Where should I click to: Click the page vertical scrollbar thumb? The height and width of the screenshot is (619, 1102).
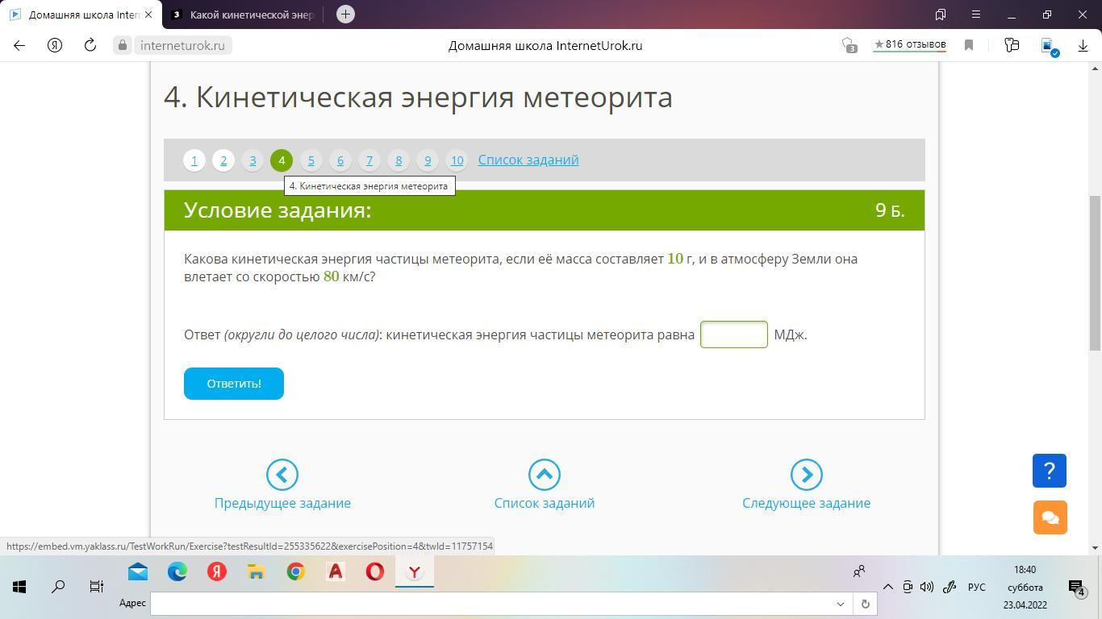1095,272
